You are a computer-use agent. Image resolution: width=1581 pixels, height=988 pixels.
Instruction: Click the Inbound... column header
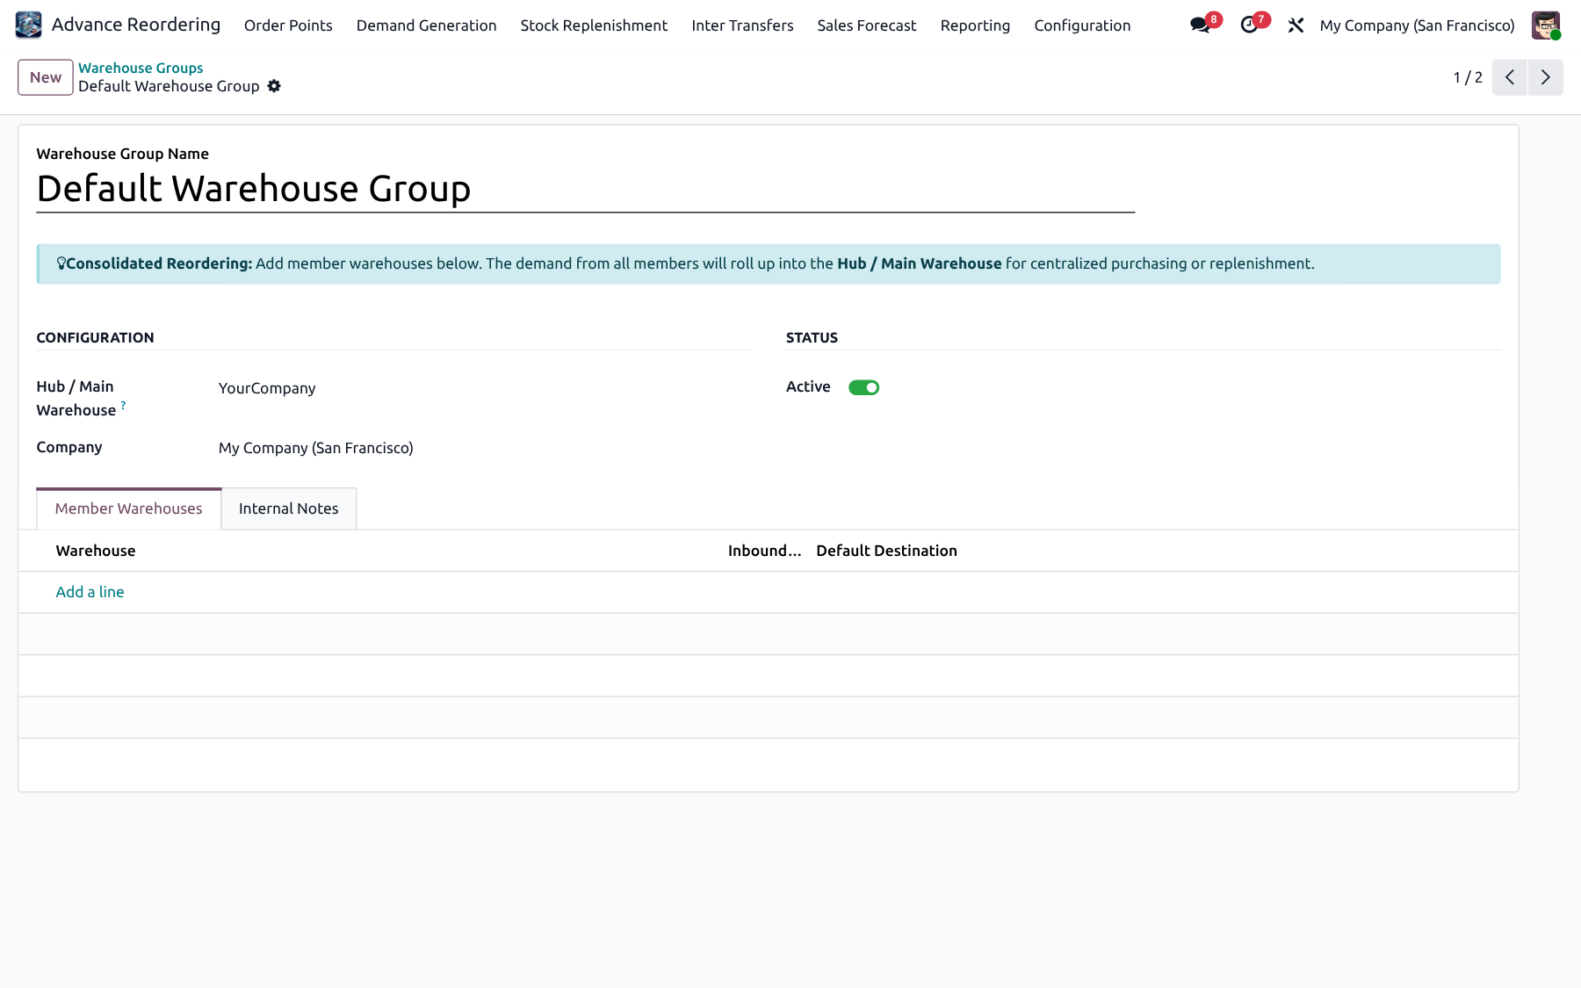[x=764, y=551]
